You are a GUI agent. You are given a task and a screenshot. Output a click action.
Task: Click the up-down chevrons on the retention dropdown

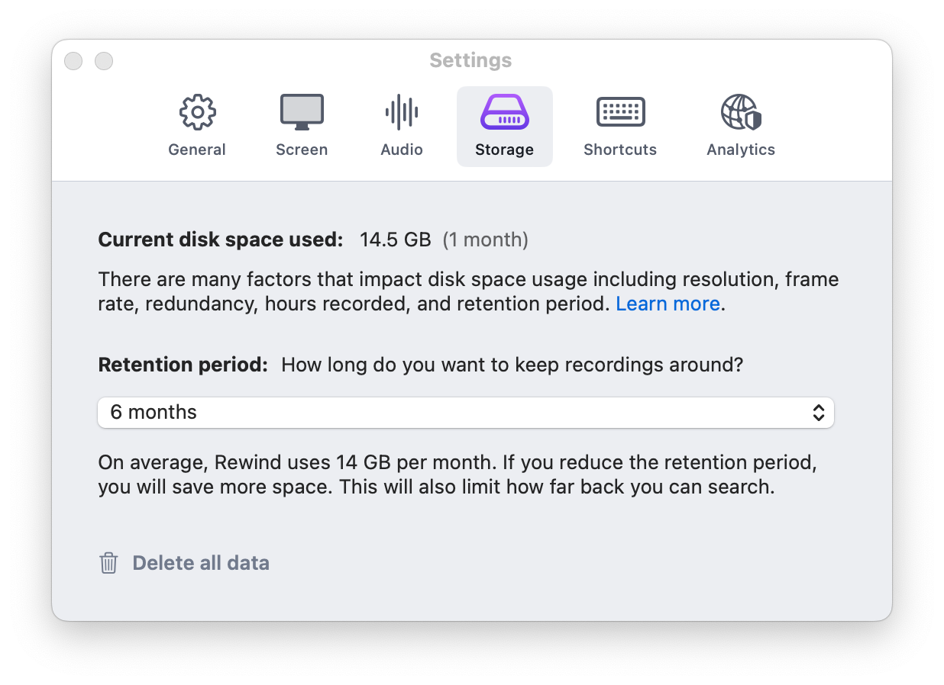pos(818,413)
